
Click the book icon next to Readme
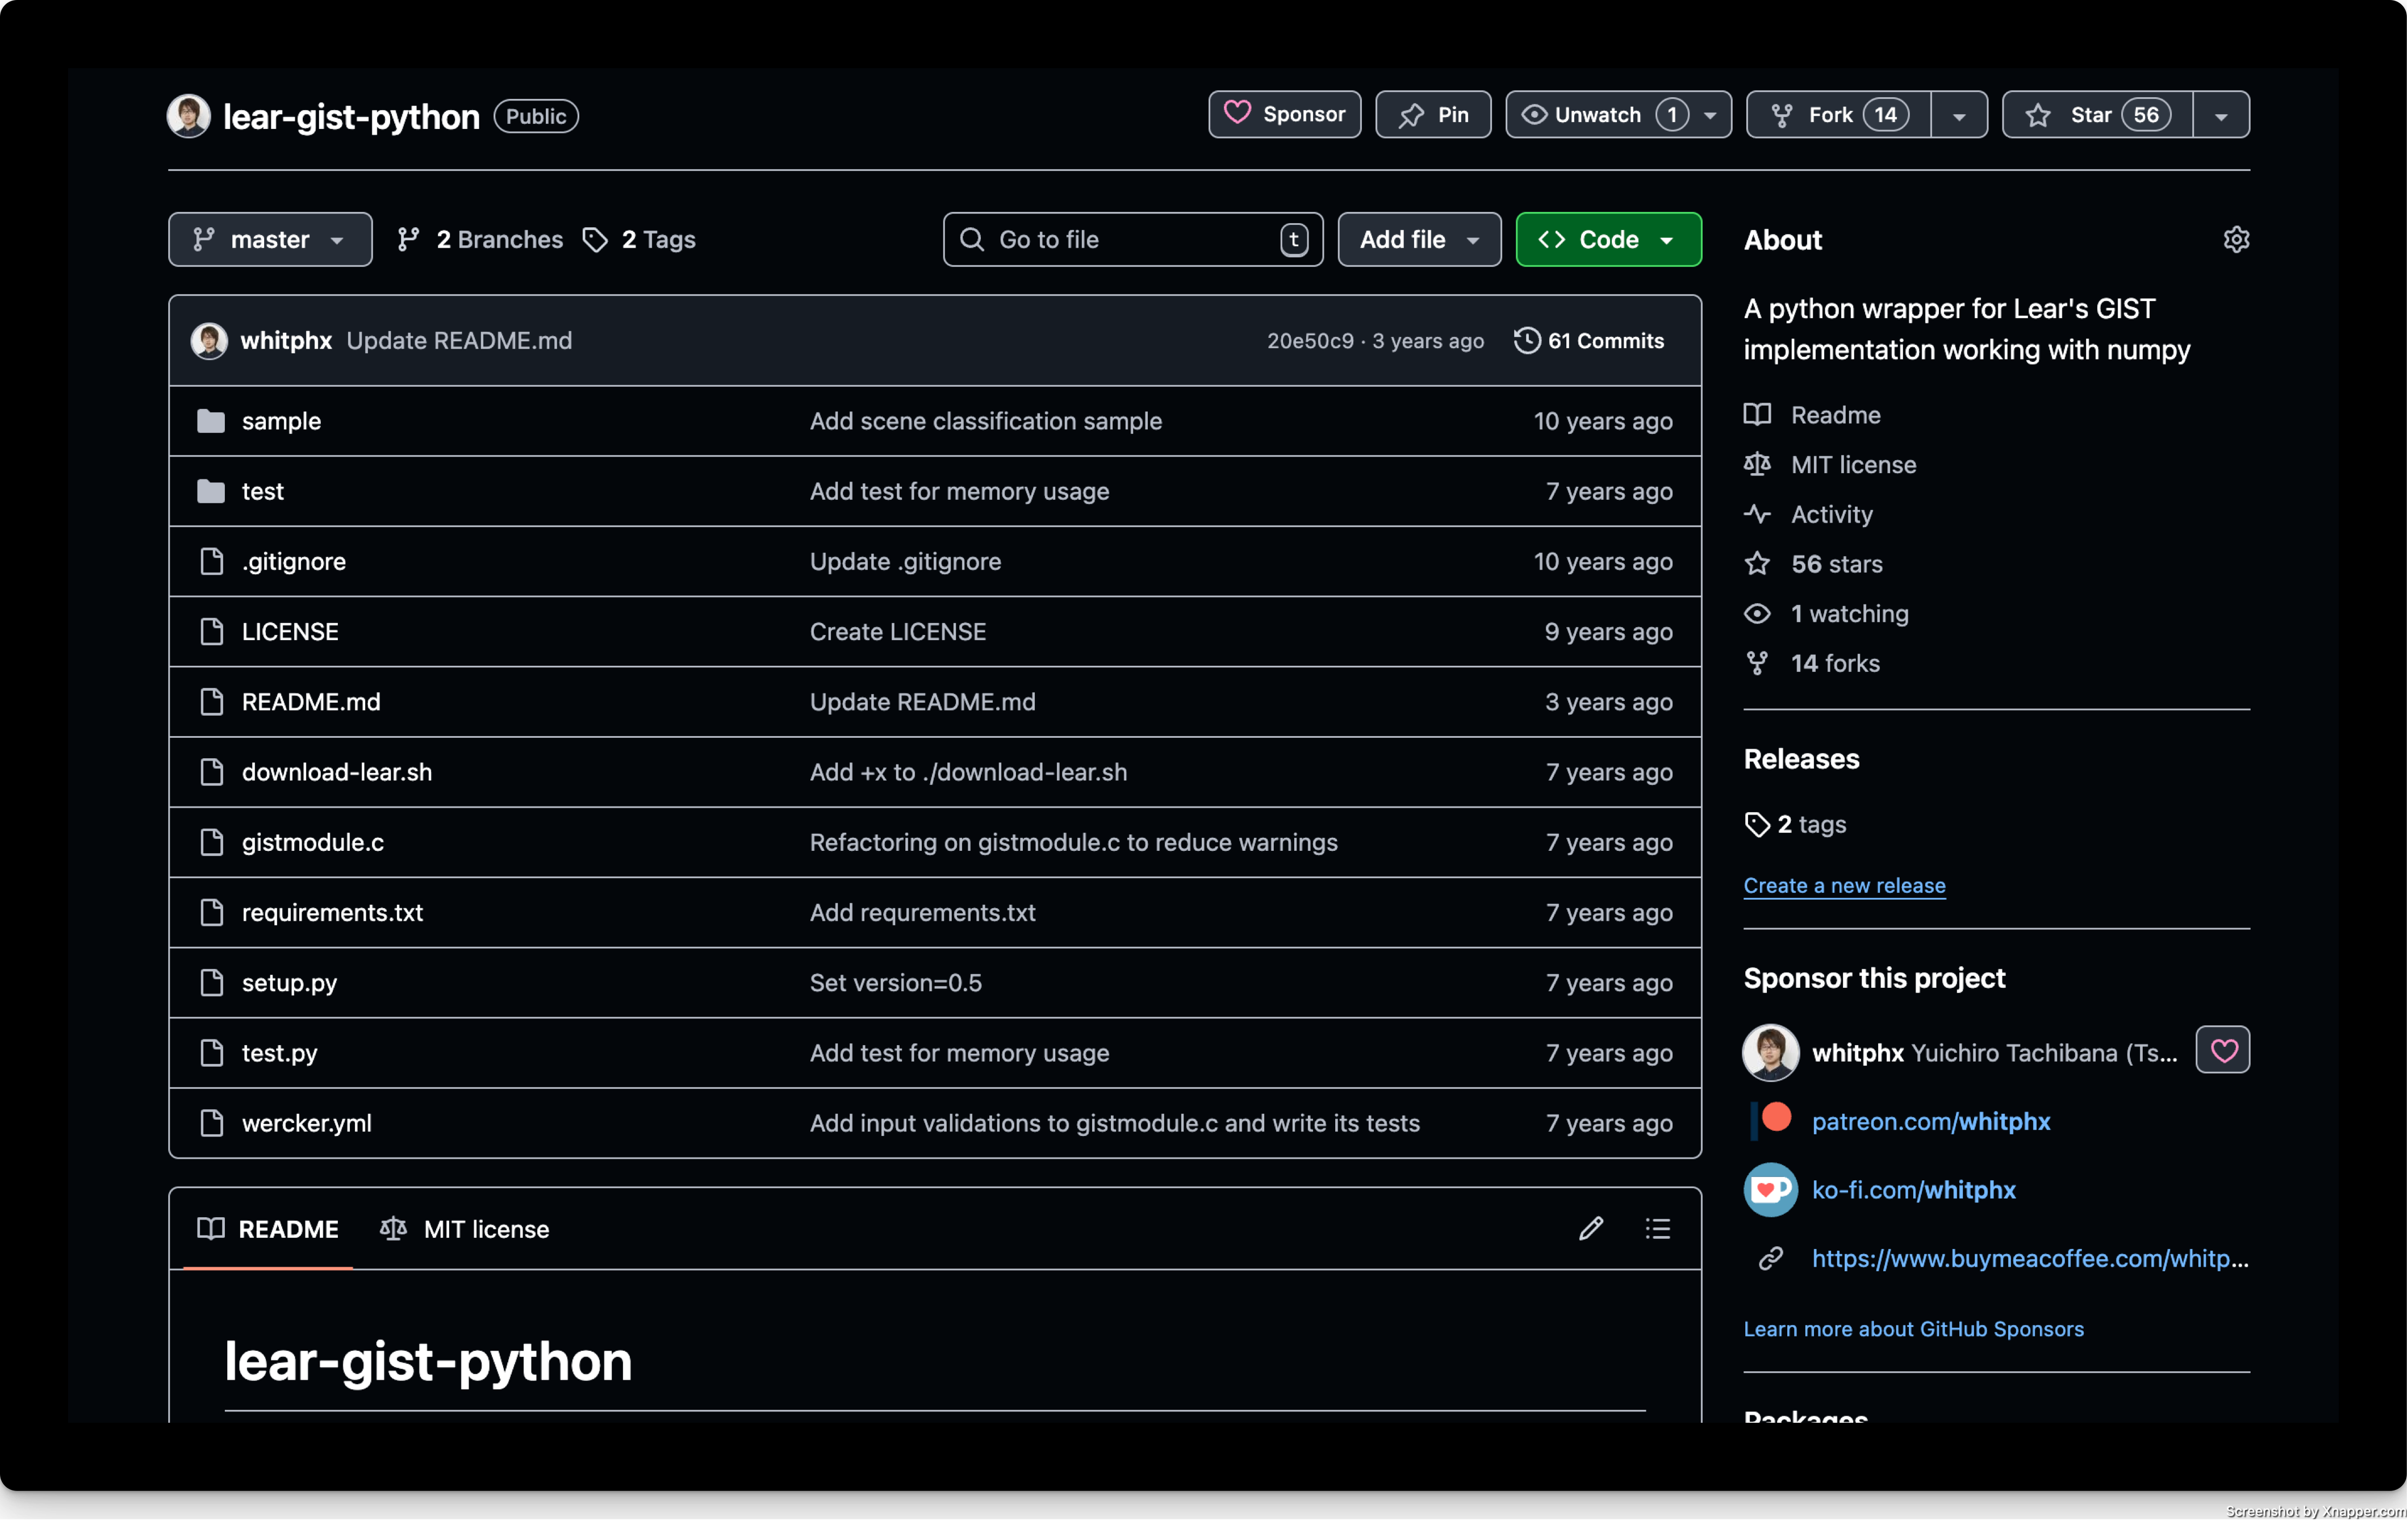coord(1757,415)
